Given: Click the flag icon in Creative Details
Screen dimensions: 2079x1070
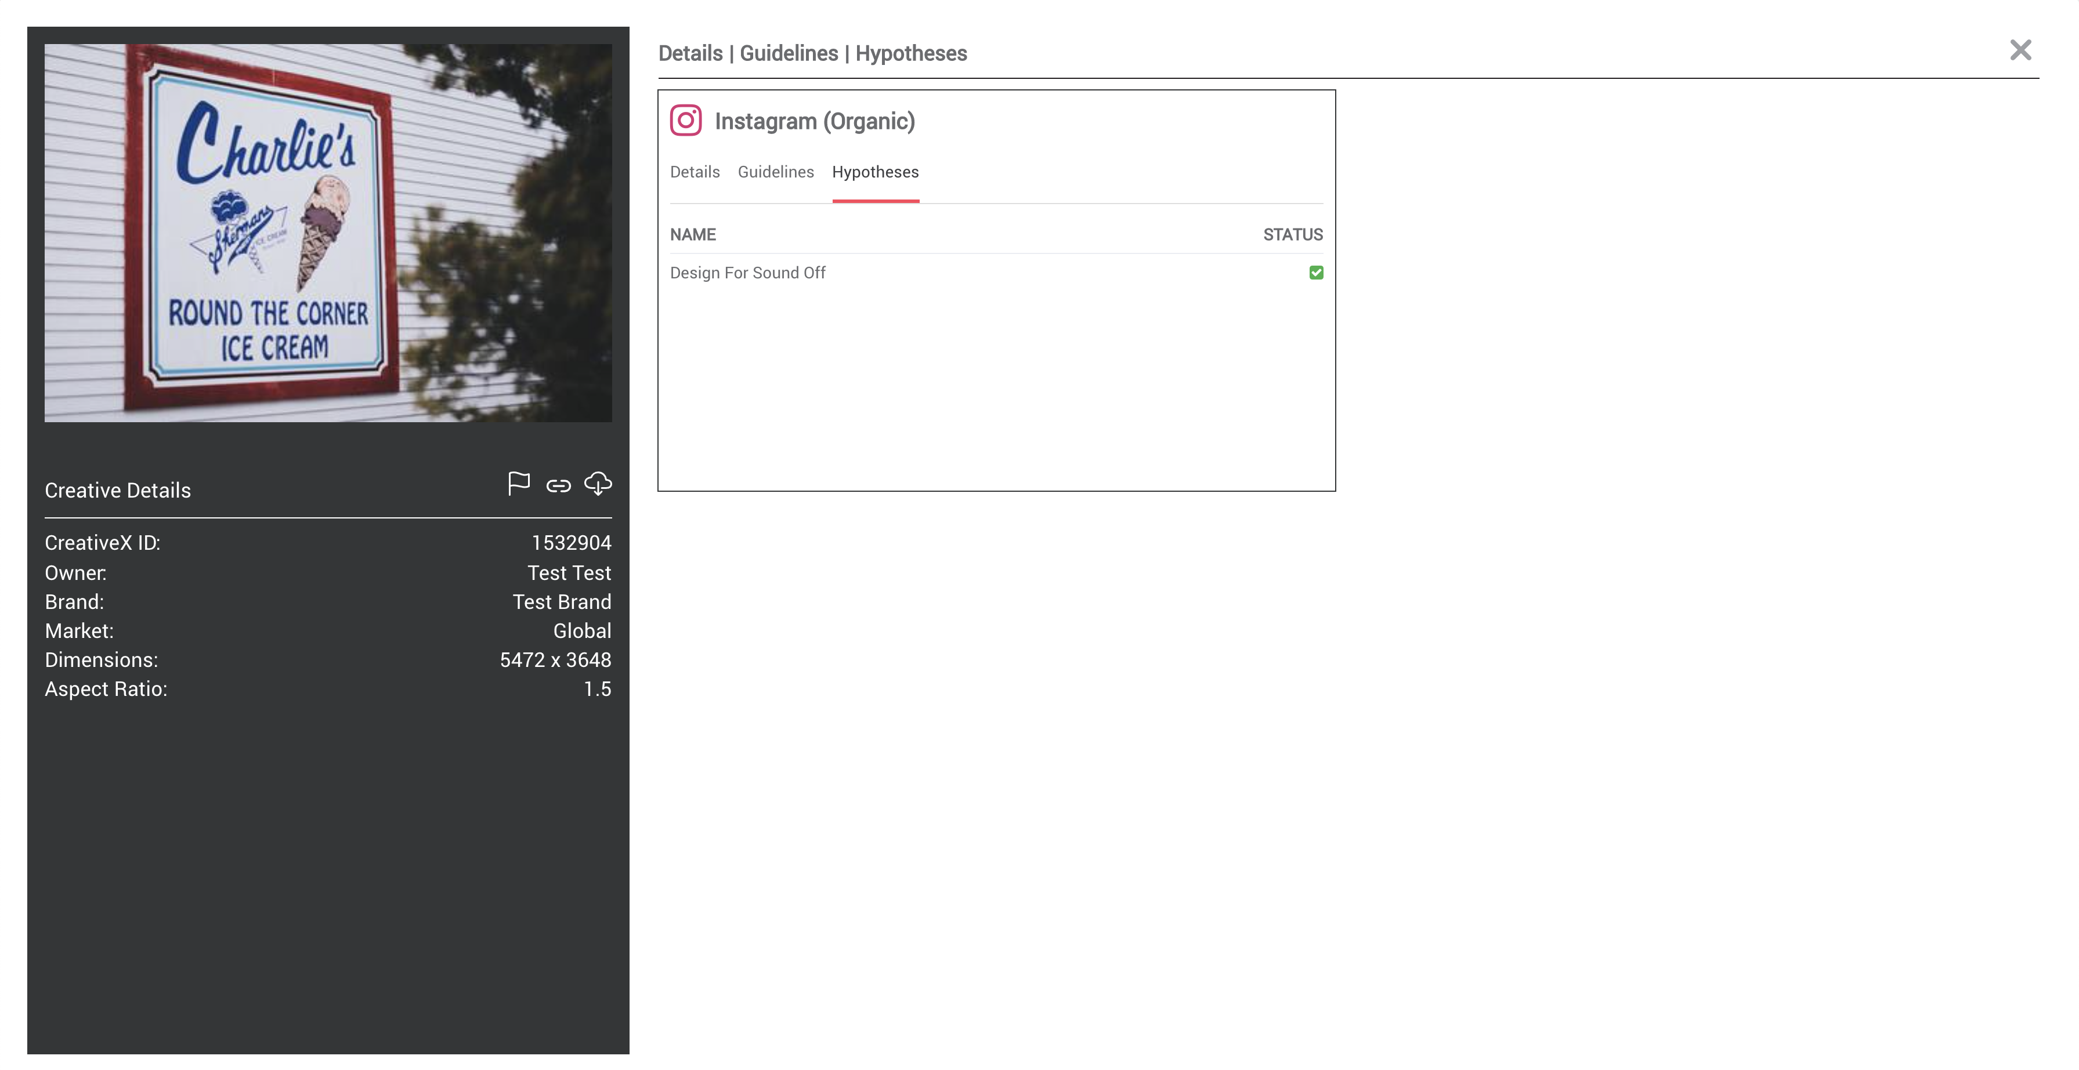Looking at the screenshot, I should 519,483.
